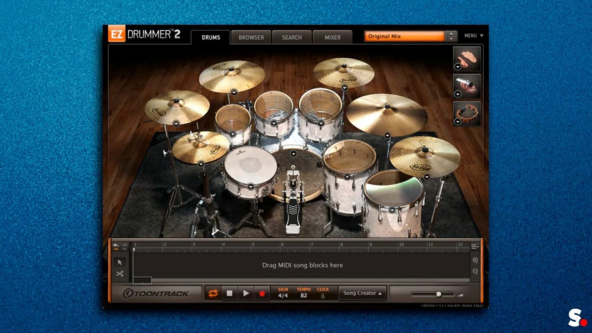
Task: Open the song track options menu icon
Action: pos(475,247)
